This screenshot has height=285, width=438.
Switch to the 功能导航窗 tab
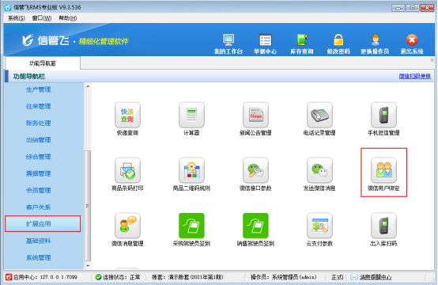(x=43, y=63)
